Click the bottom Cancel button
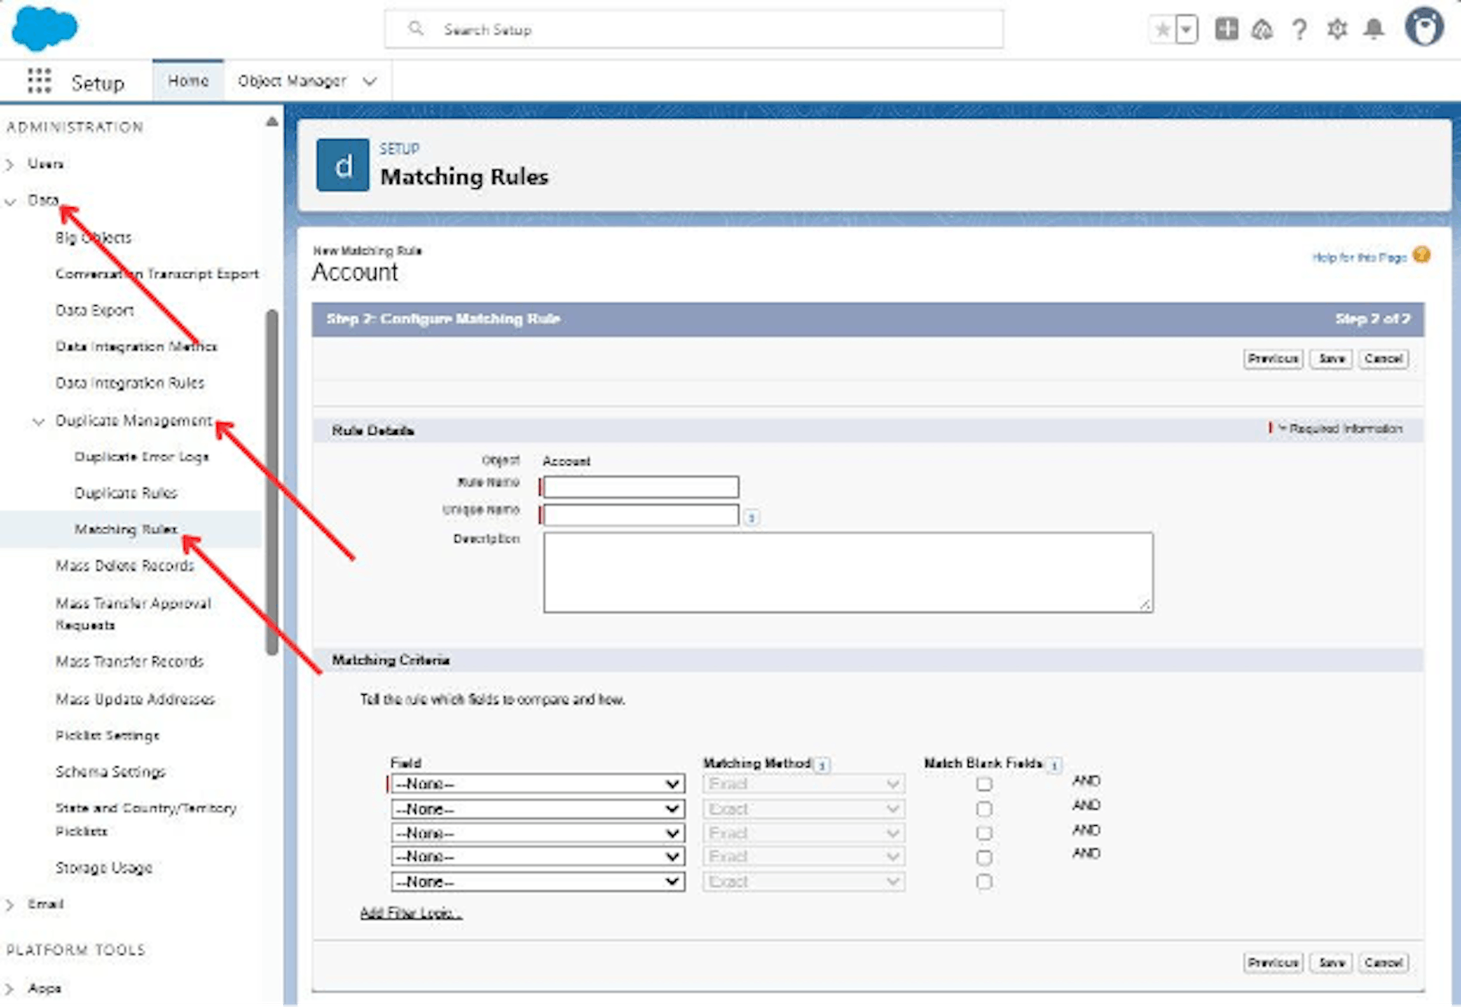The height and width of the screenshot is (1007, 1461). point(1383,963)
